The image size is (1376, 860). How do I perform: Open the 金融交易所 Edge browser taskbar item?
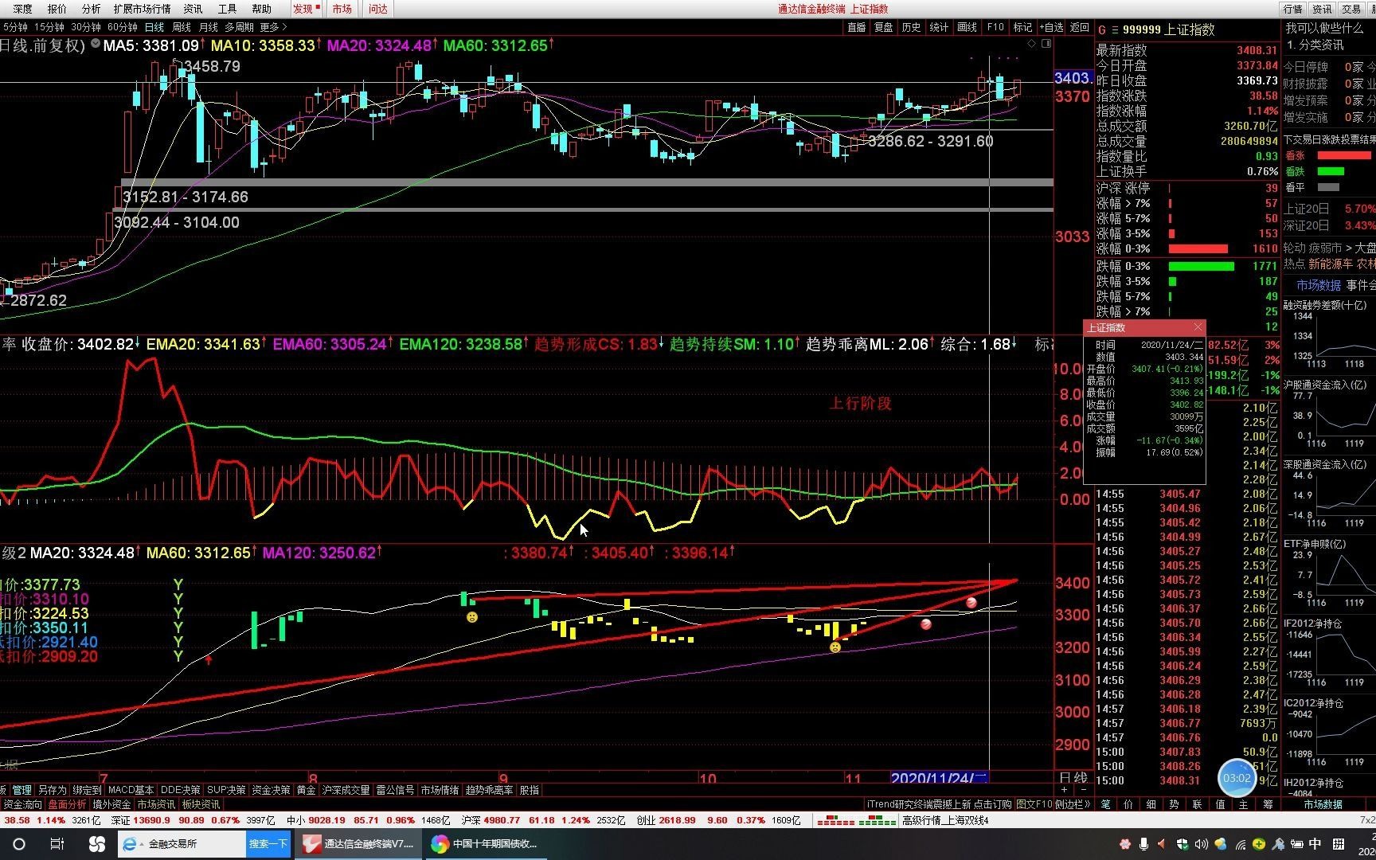[182, 844]
